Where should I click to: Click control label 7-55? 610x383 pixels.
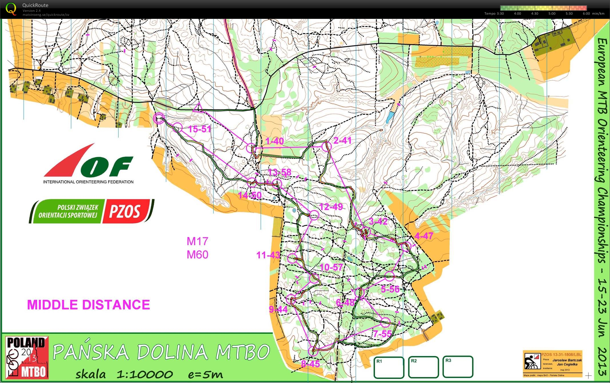(382, 334)
